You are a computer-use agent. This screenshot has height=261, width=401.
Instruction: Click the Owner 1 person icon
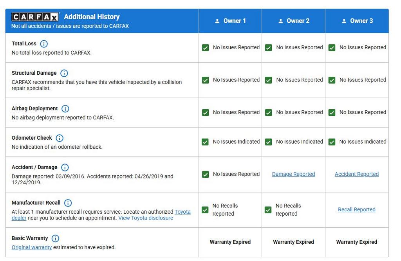click(x=217, y=21)
